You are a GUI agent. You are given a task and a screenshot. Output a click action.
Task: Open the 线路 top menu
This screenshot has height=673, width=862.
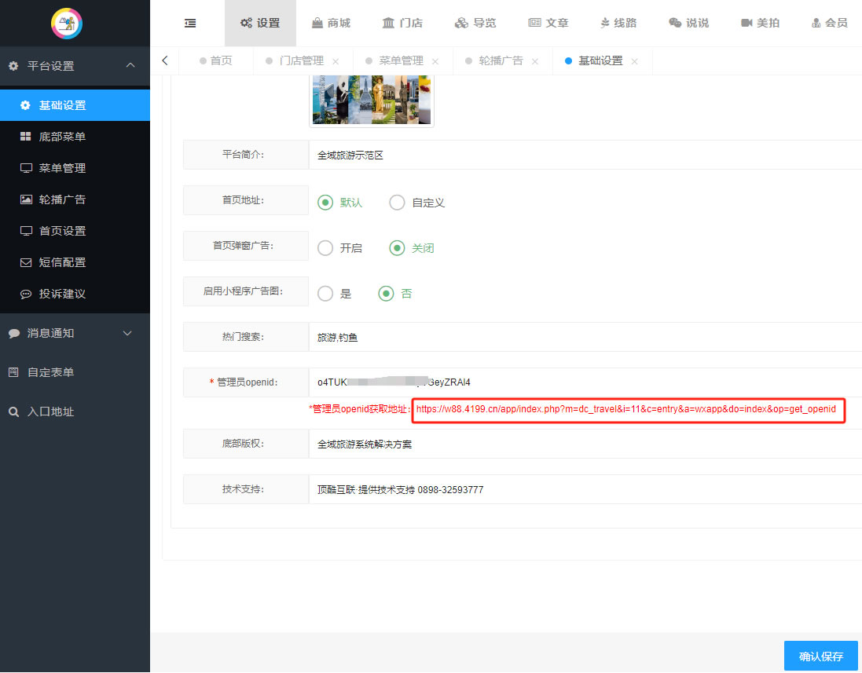[x=618, y=23]
